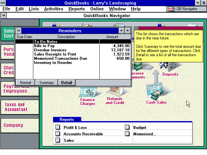Select the Inventory to Reorder row
This screenshot has height=155, width=207.
(73, 63)
